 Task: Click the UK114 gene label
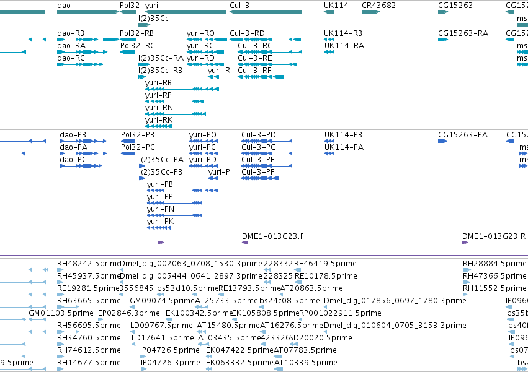pos(336,6)
